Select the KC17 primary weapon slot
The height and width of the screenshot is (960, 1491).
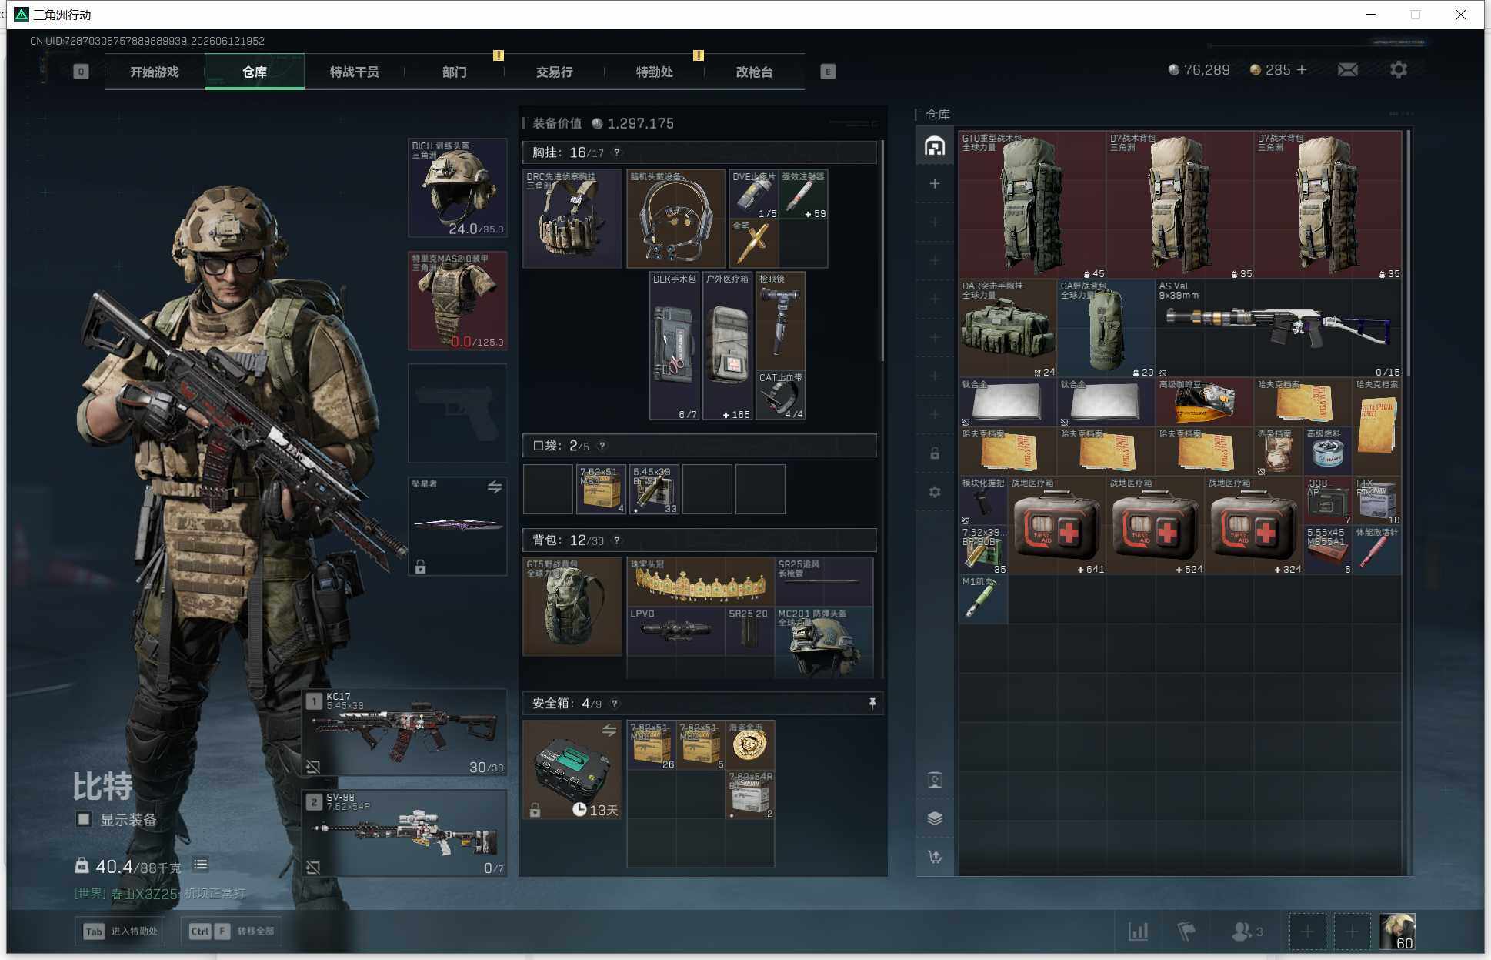tap(405, 732)
